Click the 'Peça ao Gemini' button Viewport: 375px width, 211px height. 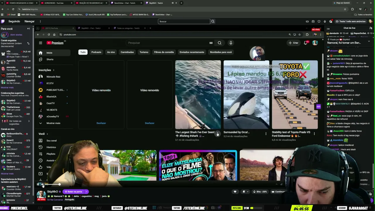342,3
